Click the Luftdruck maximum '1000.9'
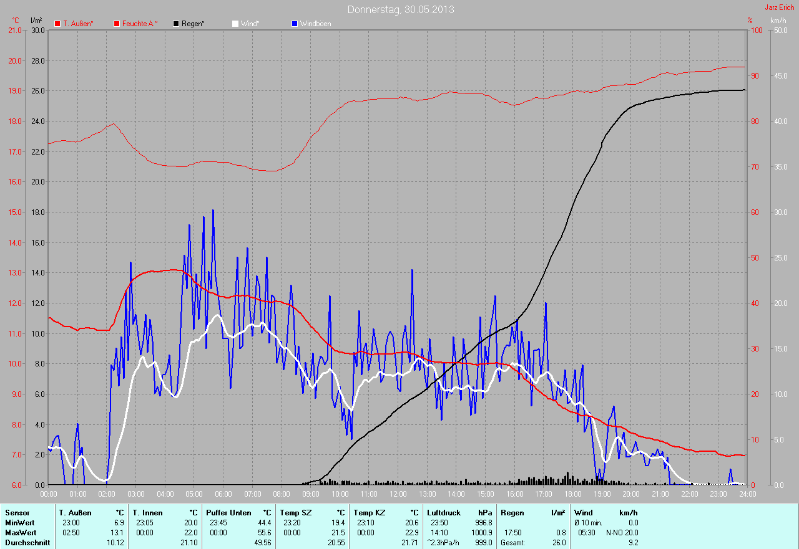 [481, 533]
